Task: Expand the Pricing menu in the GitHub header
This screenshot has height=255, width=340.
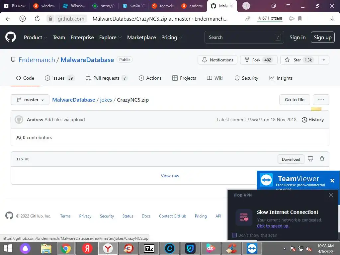Action: tap(172, 37)
